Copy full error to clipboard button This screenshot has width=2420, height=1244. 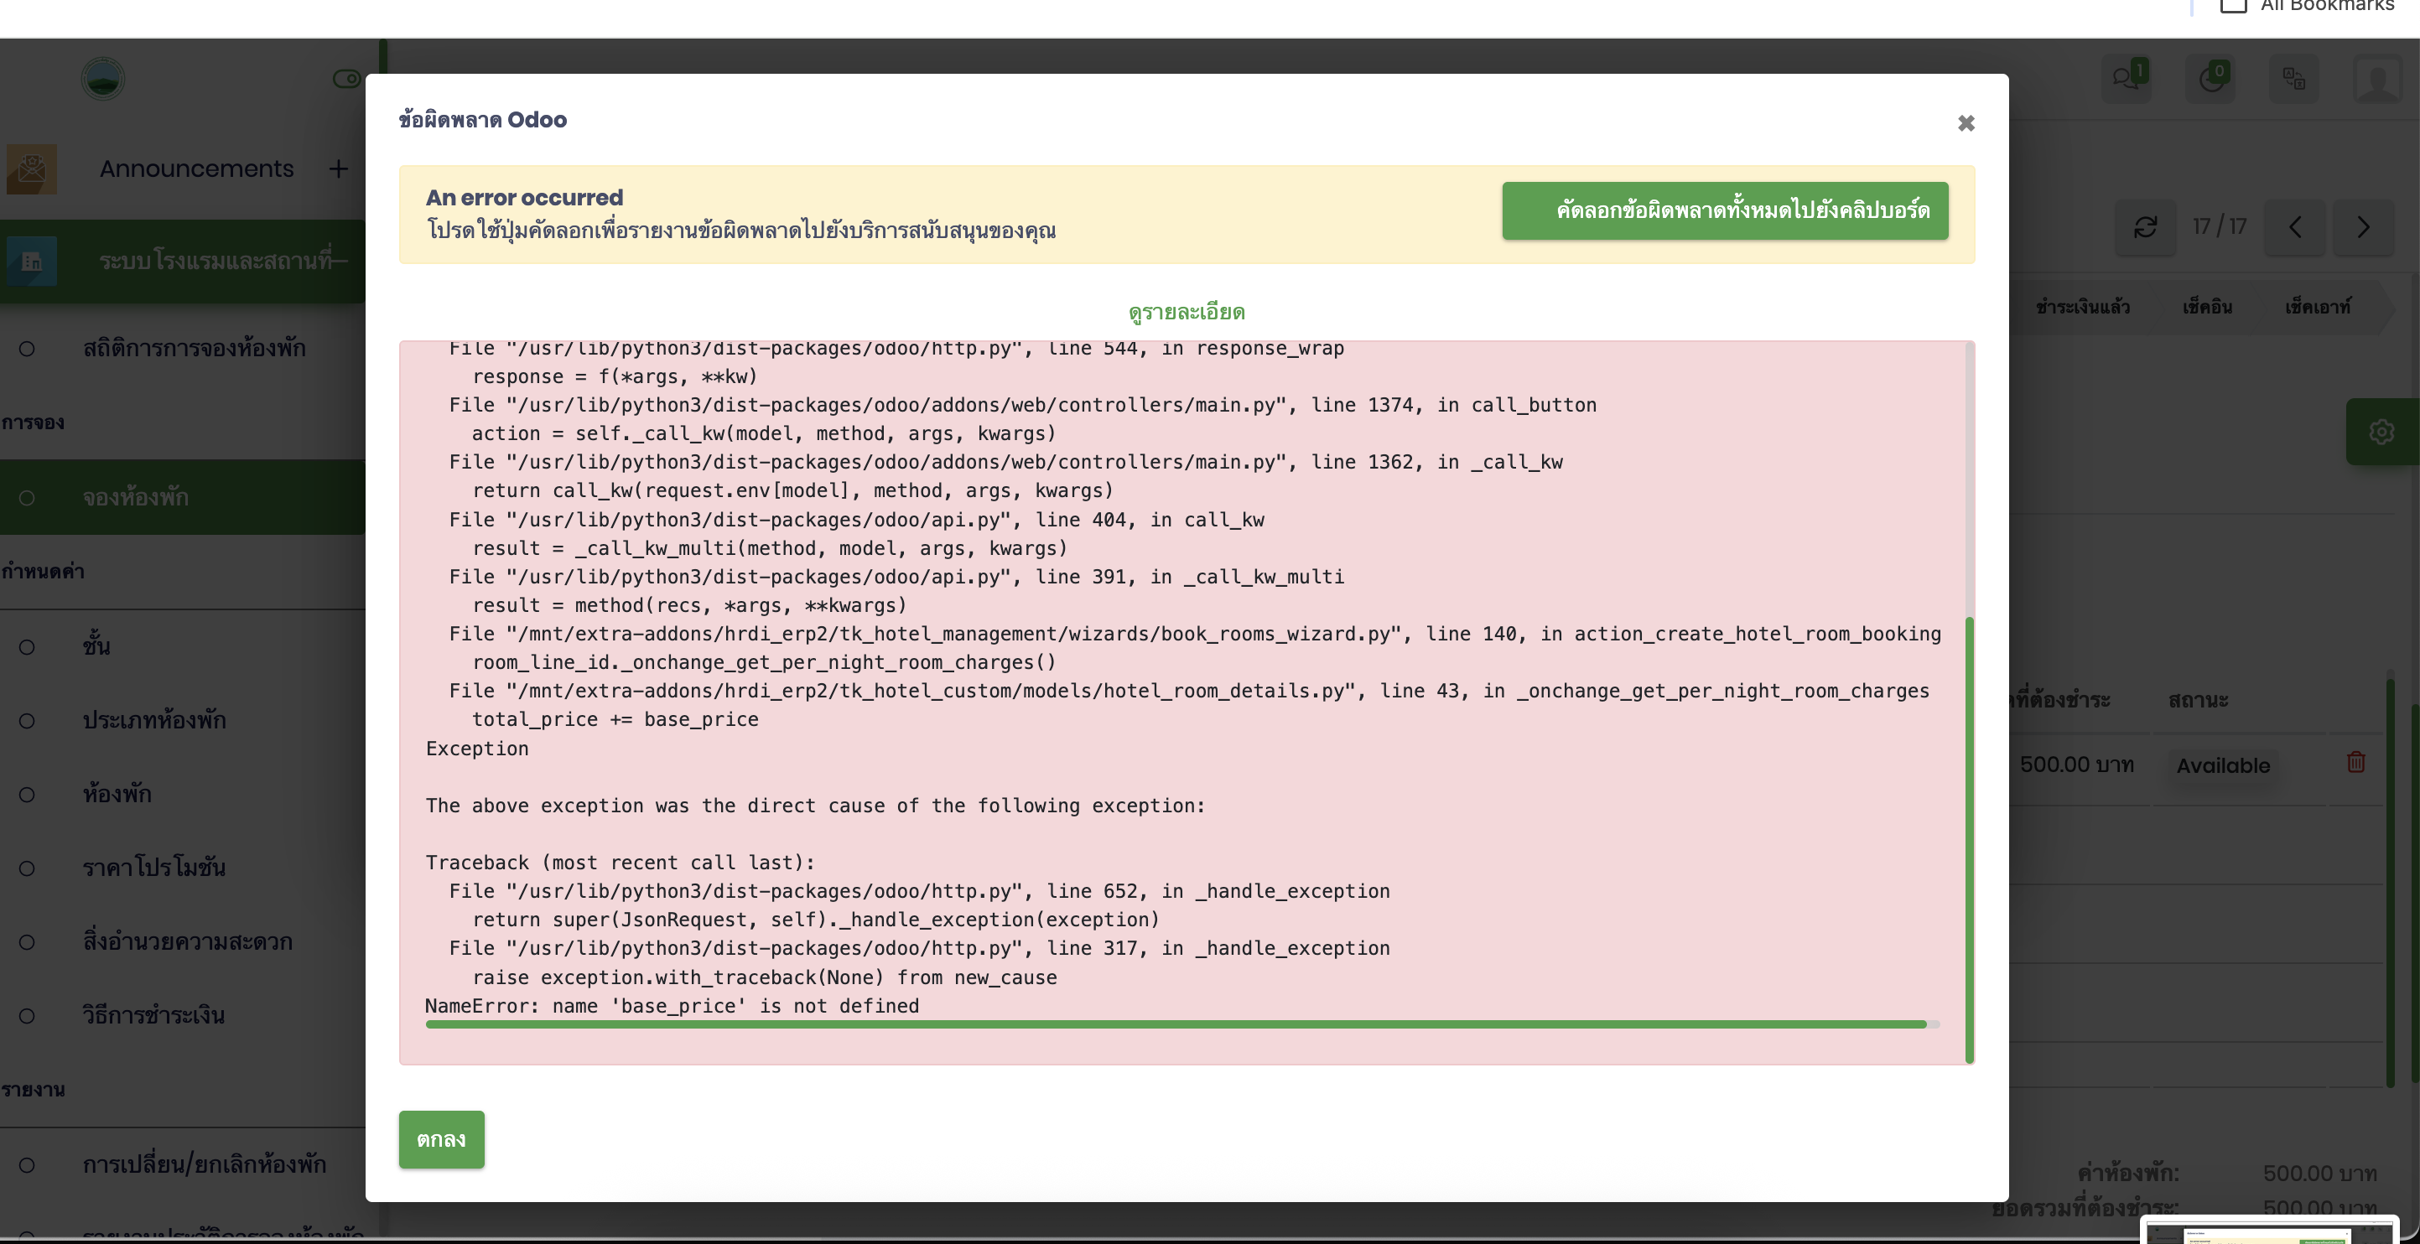(1724, 210)
